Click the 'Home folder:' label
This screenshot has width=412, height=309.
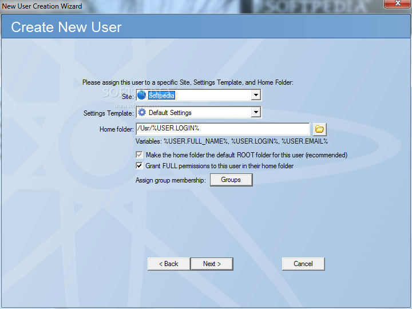(x=116, y=129)
